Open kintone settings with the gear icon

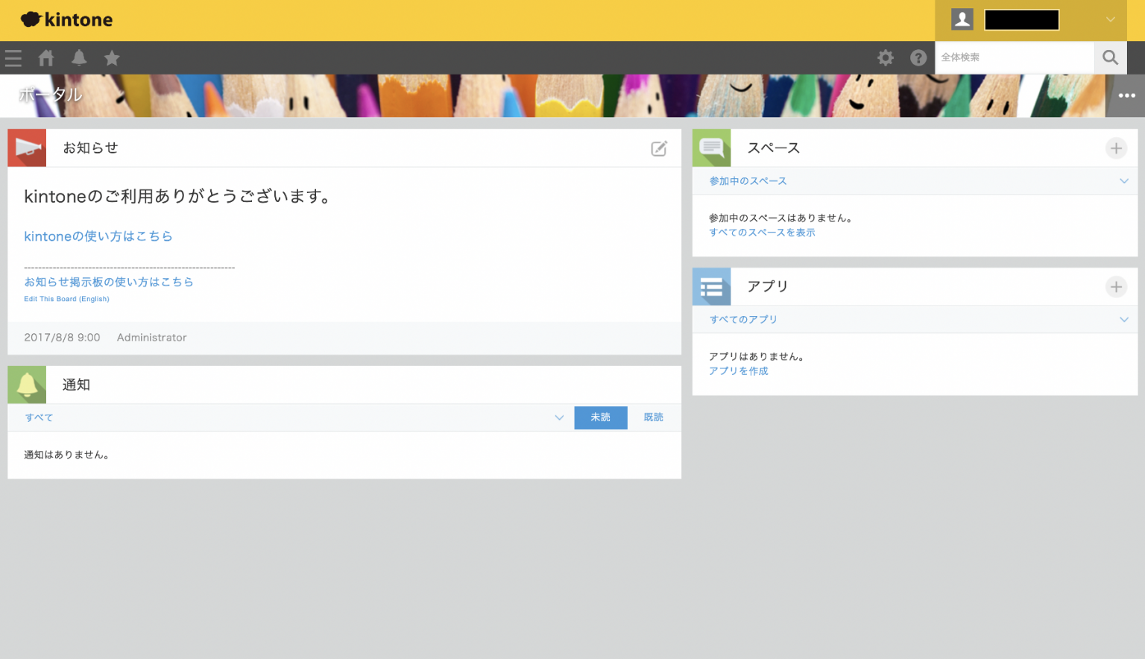(885, 57)
